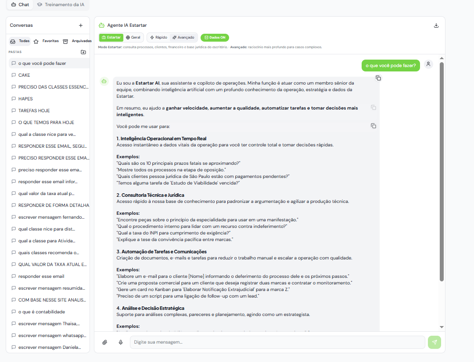
Task: Activate the microphone voice input
Action: click(x=121, y=342)
